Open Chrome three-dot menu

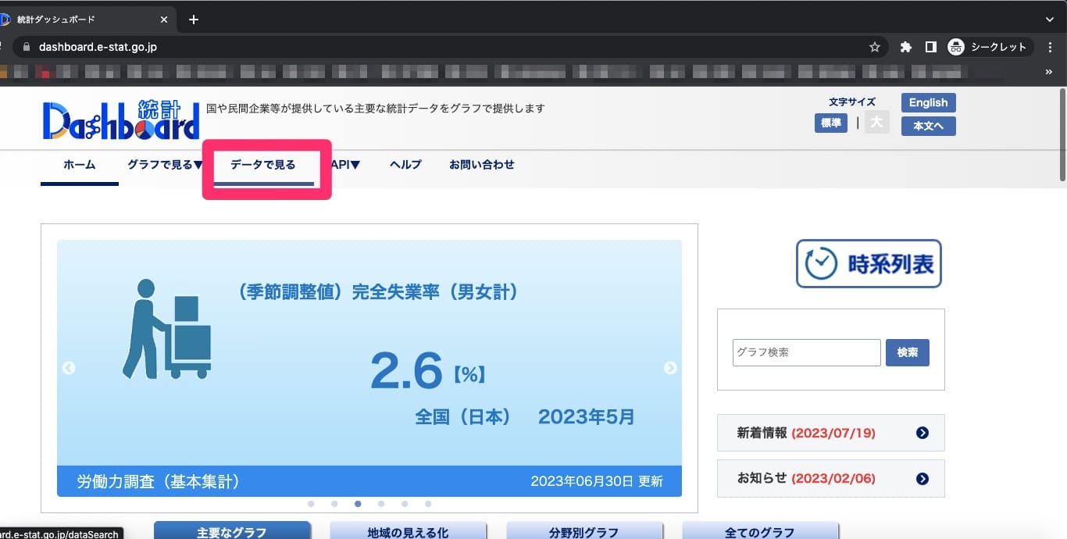1051,47
